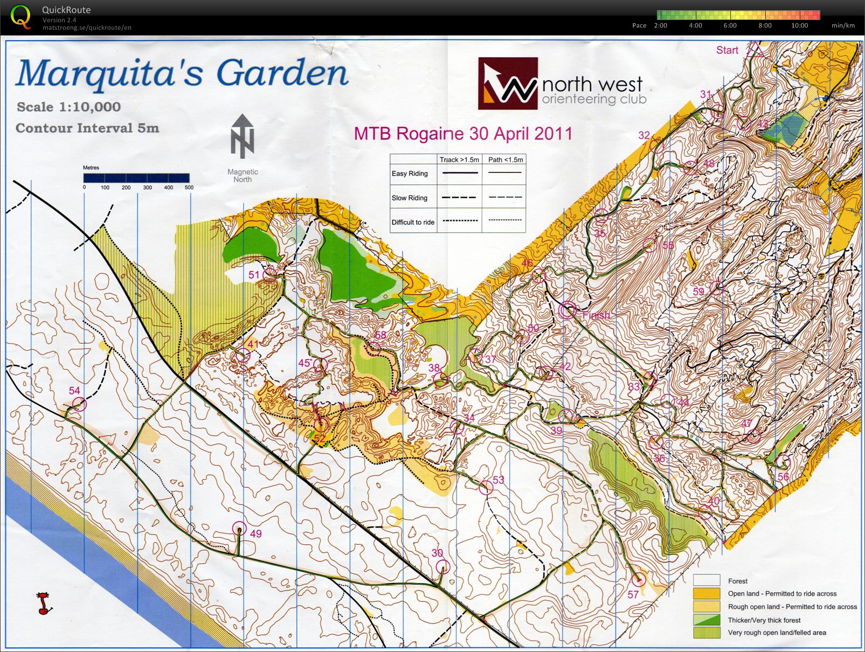This screenshot has width=865, height=652.
Task: Click control circle 30 on the track
Action: click(442, 566)
